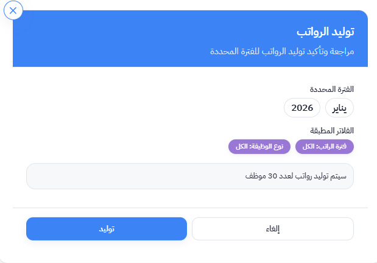Click the word الكل in the job type tag
The height and width of the screenshot is (263, 377).
[241, 147]
